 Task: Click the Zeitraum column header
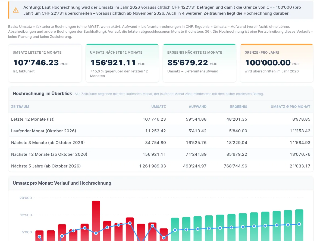(20, 107)
